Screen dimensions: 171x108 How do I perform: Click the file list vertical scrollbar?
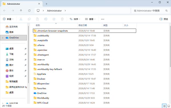pyautogui.click(x=170, y=46)
